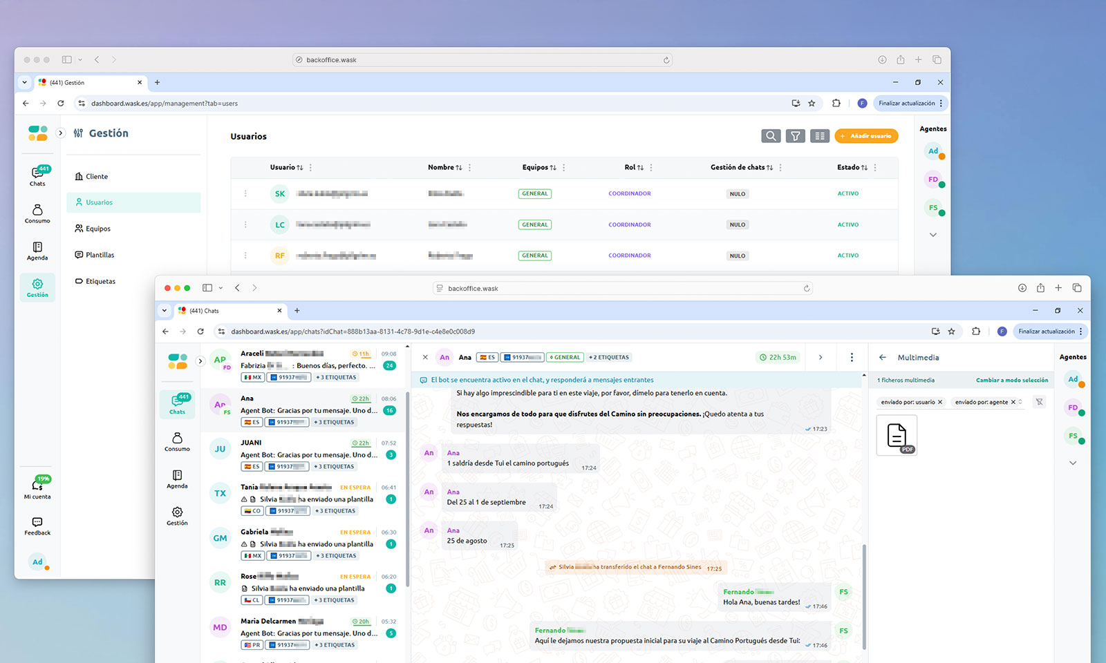
Task: Open the Safari sidebar dropdown in the front window
Action: click(x=221, y=288)
